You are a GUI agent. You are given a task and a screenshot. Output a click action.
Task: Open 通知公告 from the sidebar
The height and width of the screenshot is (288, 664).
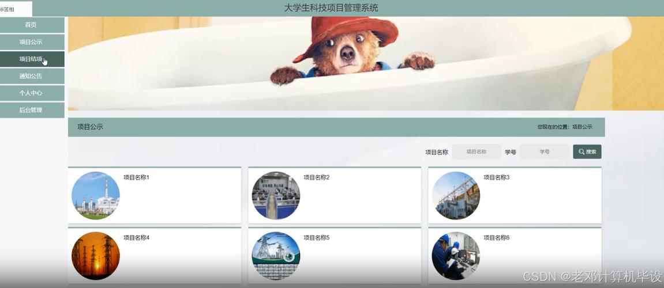[x=32, y=76]
